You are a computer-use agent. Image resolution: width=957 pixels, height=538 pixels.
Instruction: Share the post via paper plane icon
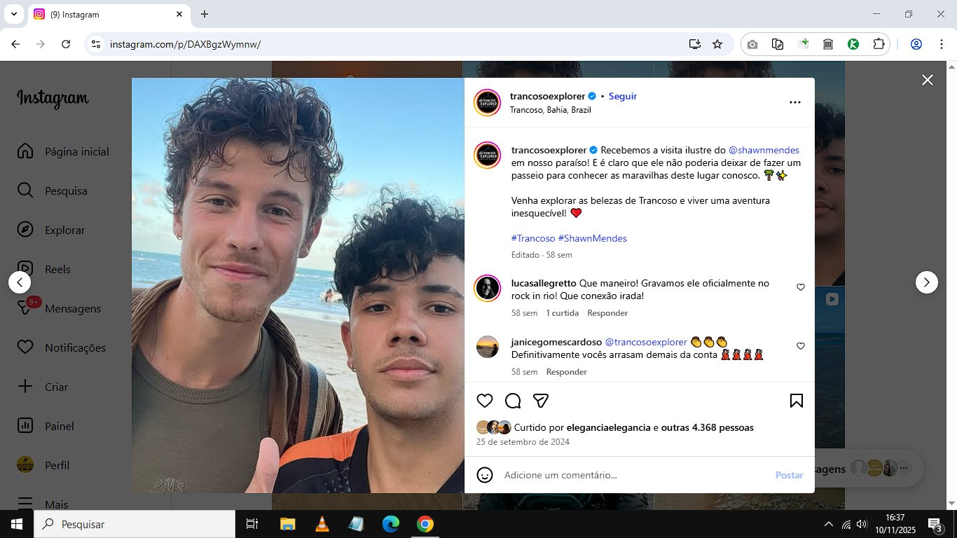tap(540, 401)
